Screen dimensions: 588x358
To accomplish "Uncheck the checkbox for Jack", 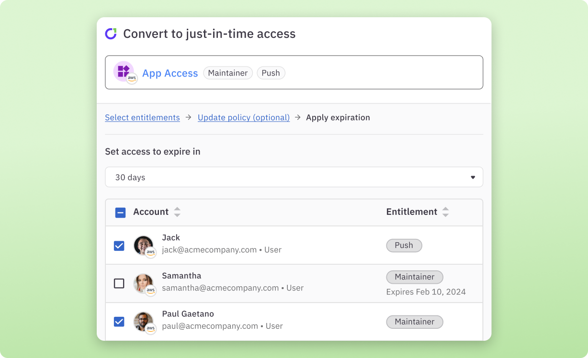I will 119,246.
